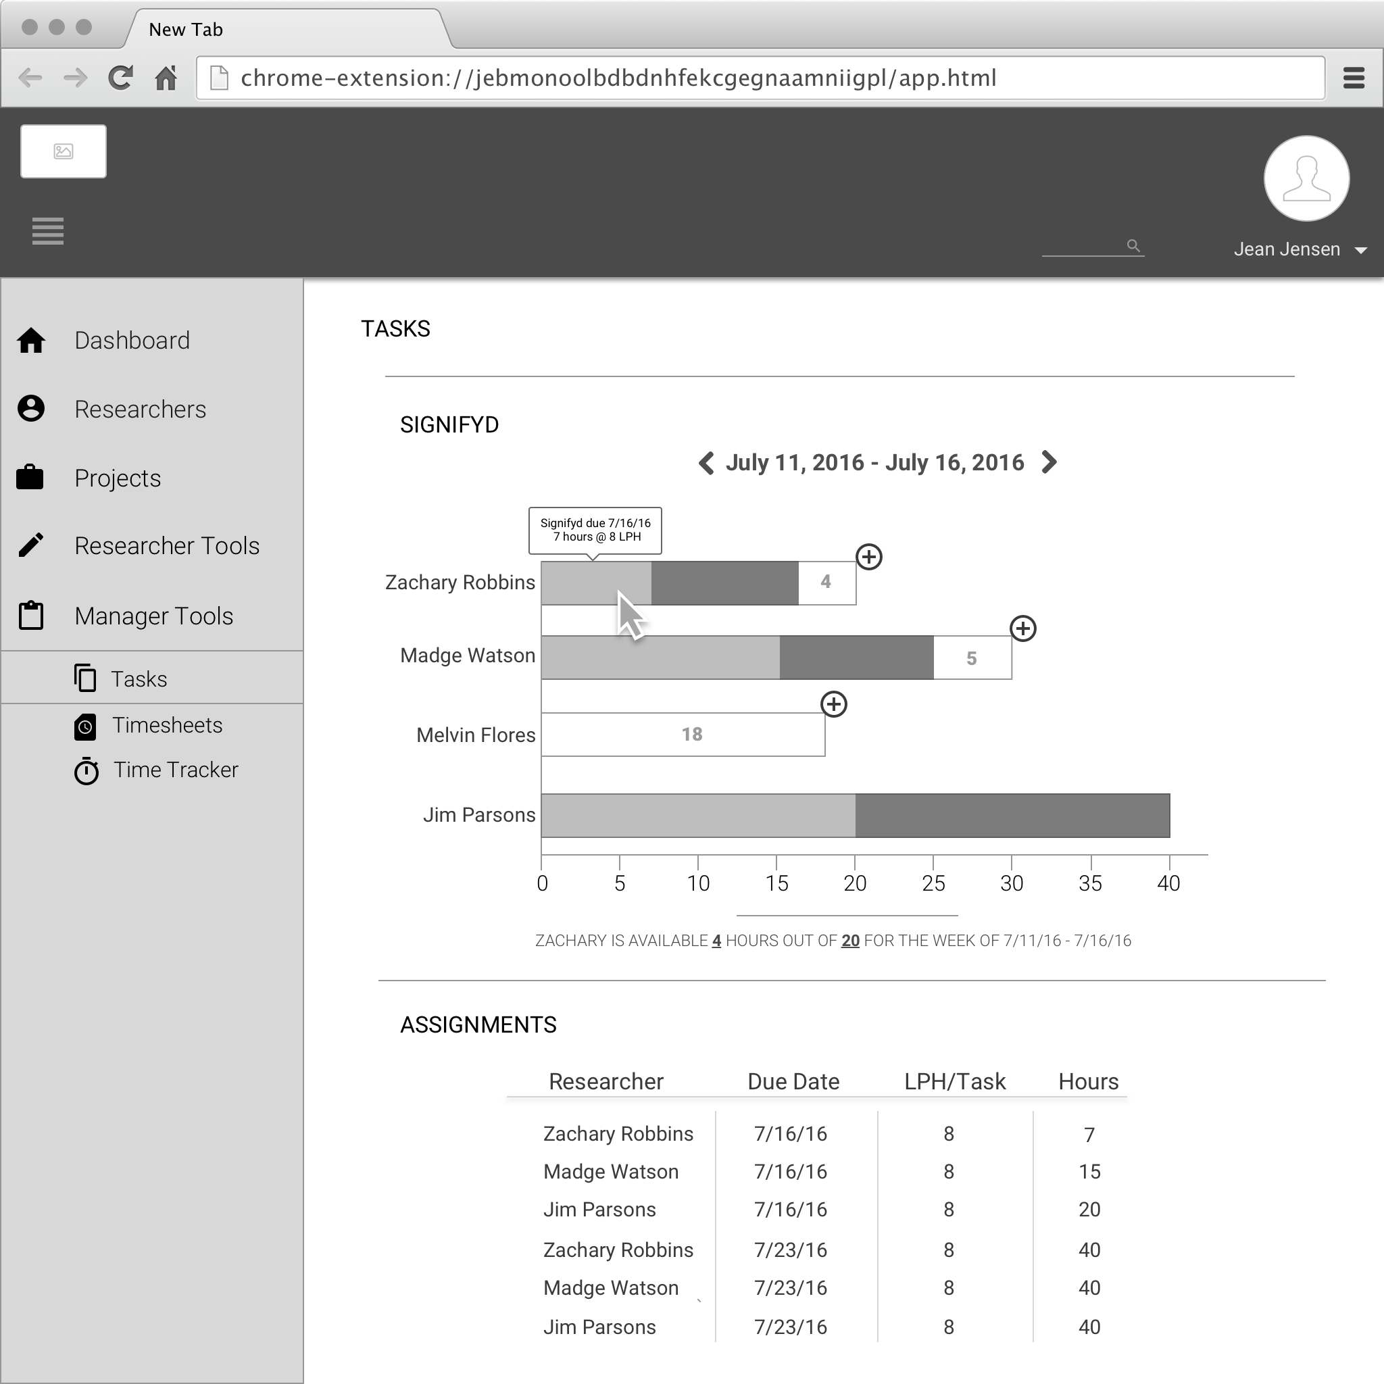Open the Time Tracker stopwatch icon
The image size is (1384, 1384).
click(86, 771)
